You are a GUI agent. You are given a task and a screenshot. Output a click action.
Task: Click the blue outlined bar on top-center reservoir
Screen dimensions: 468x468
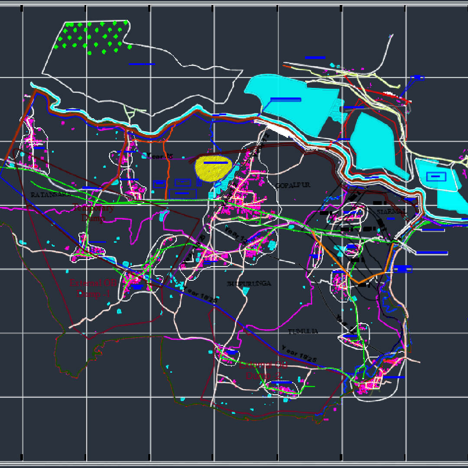[286, 99]
